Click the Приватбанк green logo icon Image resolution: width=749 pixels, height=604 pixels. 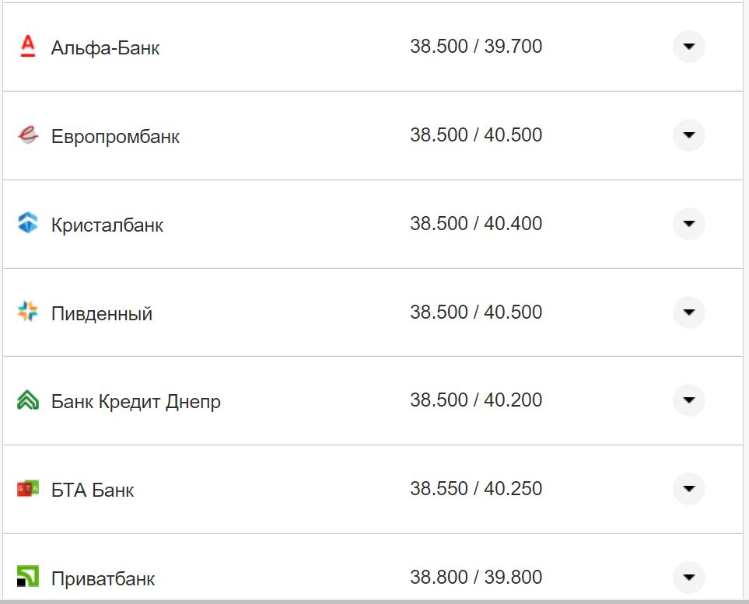[28, 578]
